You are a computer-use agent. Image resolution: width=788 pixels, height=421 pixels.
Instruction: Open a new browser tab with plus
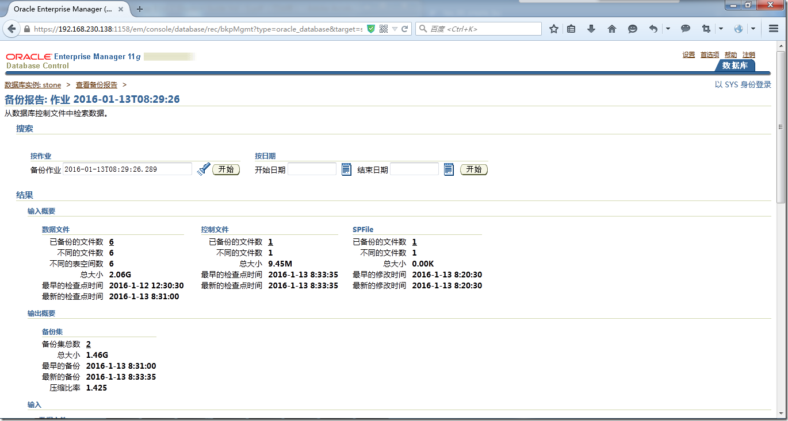[140, 9]
